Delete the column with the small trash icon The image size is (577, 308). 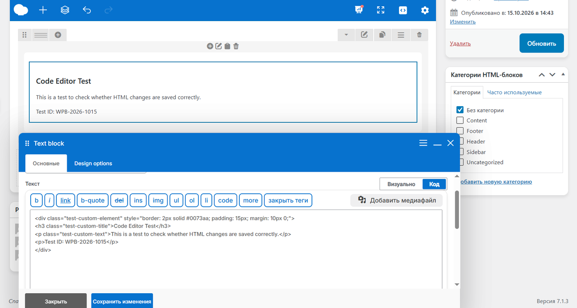click(x=236, y=46)
